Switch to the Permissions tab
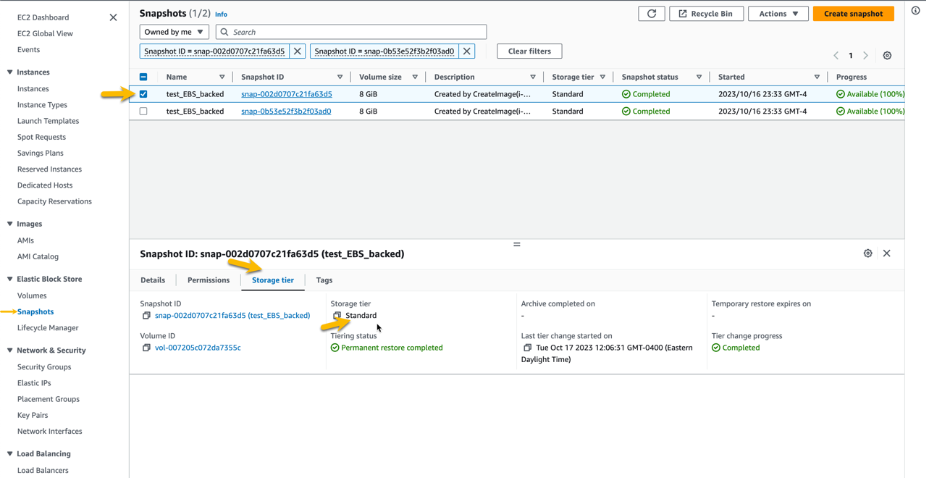929x478 pixels. (208, 280)
